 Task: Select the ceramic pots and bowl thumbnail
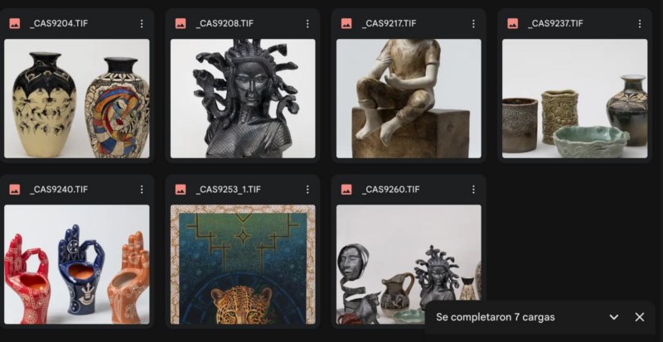[574, 99]
